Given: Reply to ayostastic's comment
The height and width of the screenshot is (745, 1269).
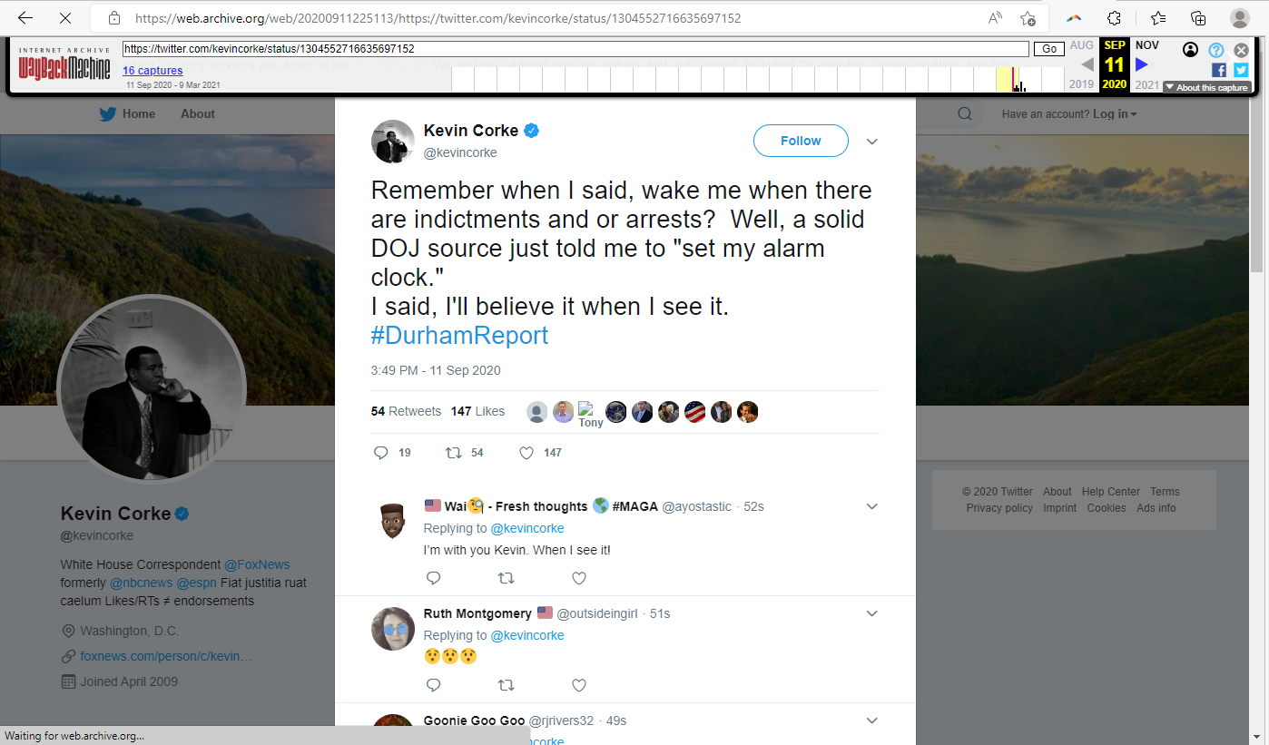Looking at the screenshot, I should 433,578.
